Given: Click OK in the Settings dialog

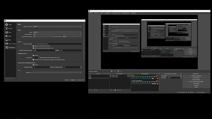Looking at the screenshot, I should pyautogui.click(x=67, y=80).
